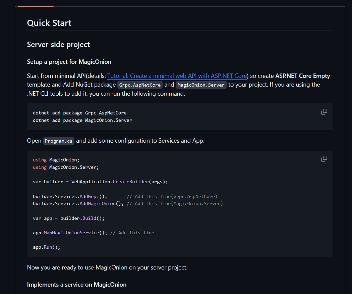Screen dimensions: 352x294
Task: Click the Program.cs inline code label
Action: pos(59,141)
